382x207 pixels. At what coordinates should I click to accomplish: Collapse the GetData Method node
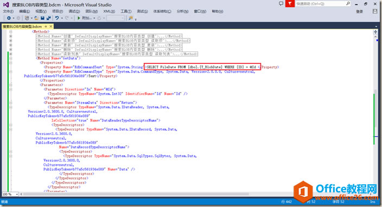click(x=11, y=59)
